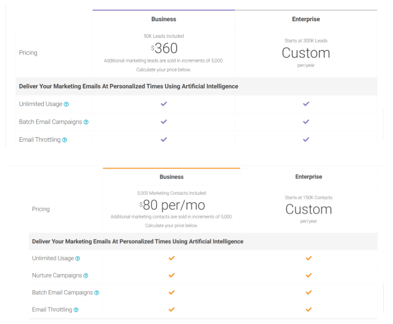This screenshot has width=393, height=324.
Task: Click purple Enterprise checkmark for Email Throttling
Action: tap(306, 139)
